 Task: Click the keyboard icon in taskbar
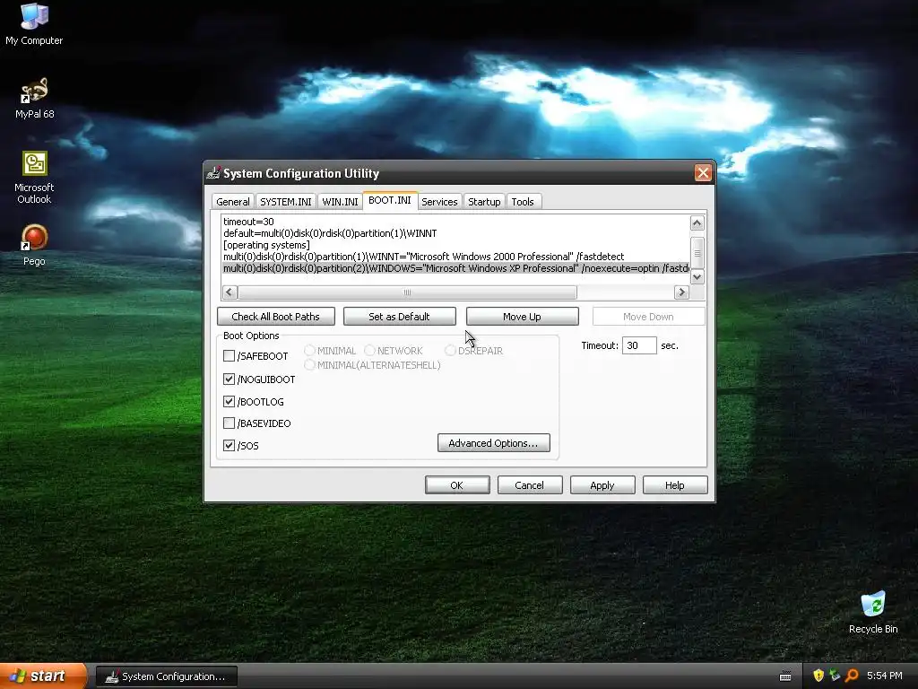coord(785,676)
